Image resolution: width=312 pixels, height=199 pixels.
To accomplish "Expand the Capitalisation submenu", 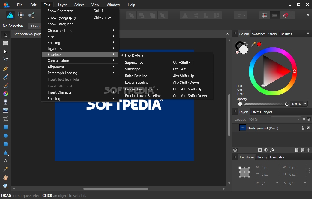I will pos(80,61).
